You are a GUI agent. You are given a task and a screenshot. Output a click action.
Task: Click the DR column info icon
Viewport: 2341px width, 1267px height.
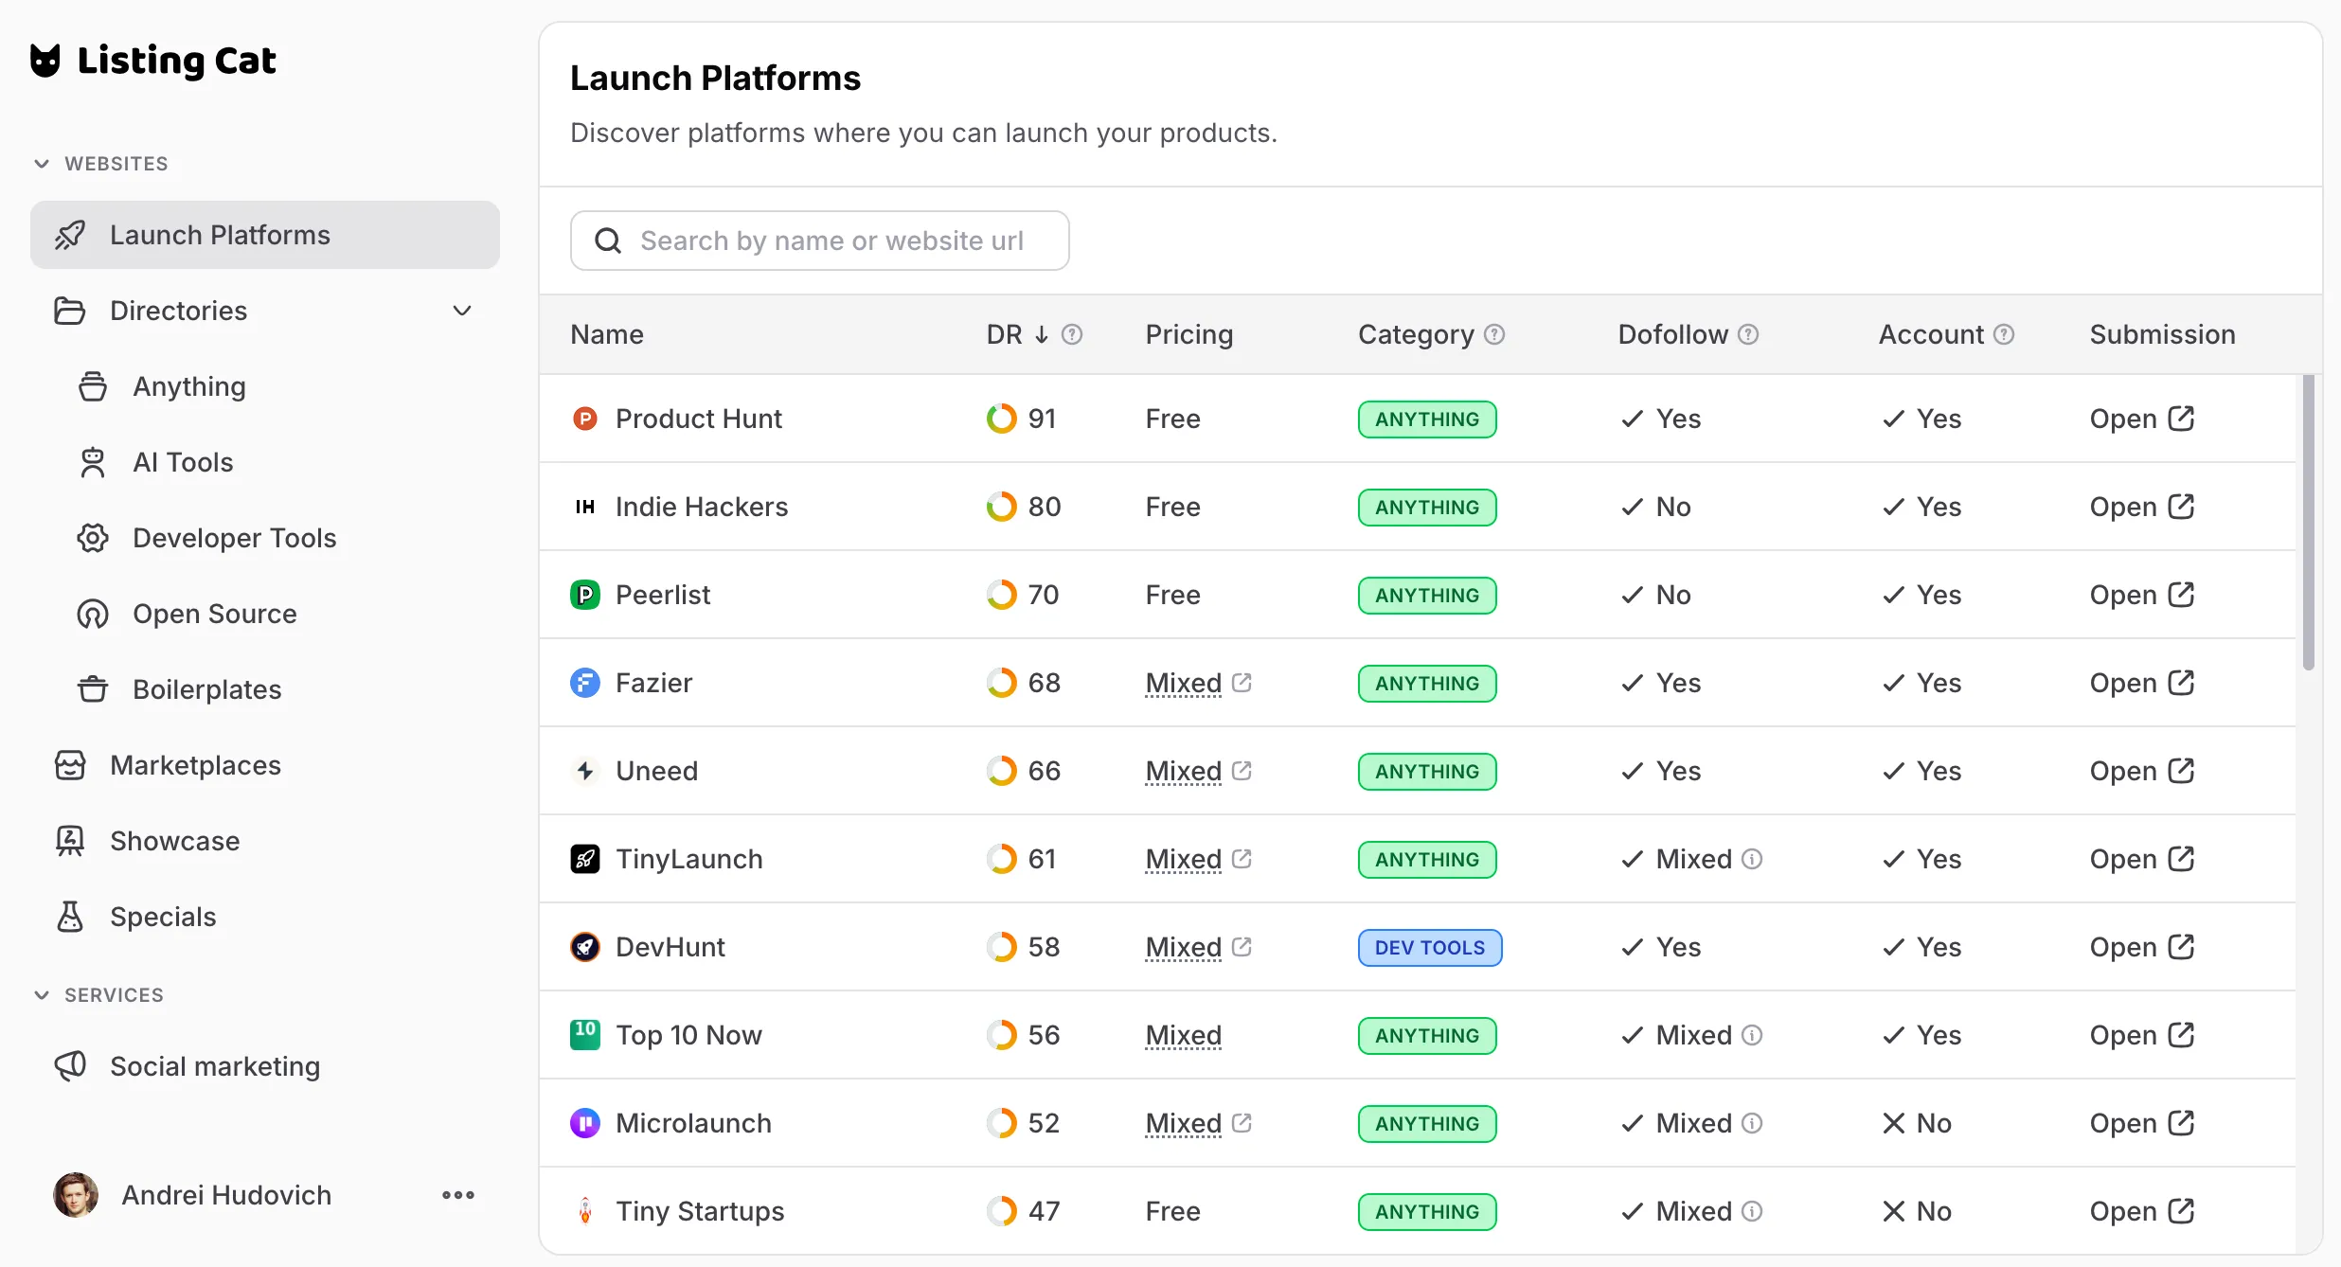pyautogui.click(x=1072, y=334)
